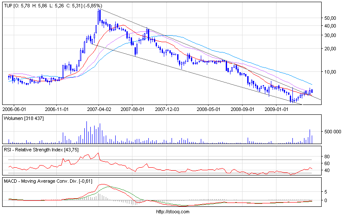The image size is (344, 215).
Task: Select the 2006-11-01 date on the time axis
Action: point(57,110)
